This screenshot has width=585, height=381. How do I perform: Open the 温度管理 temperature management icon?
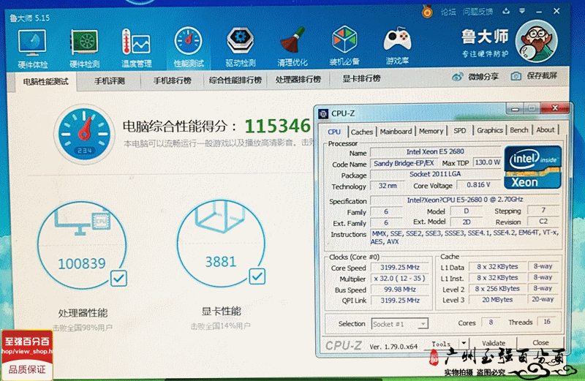(x=137, y=48)
